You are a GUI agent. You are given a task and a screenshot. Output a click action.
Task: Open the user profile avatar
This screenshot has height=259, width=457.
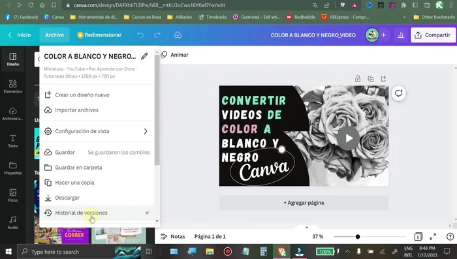click(x=372, y=35)
